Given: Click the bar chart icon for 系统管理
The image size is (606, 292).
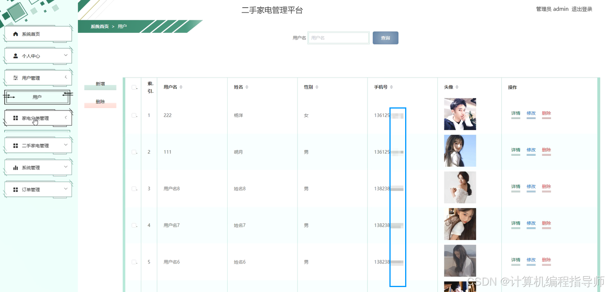Looking at the screenshot, I should 15,167.
